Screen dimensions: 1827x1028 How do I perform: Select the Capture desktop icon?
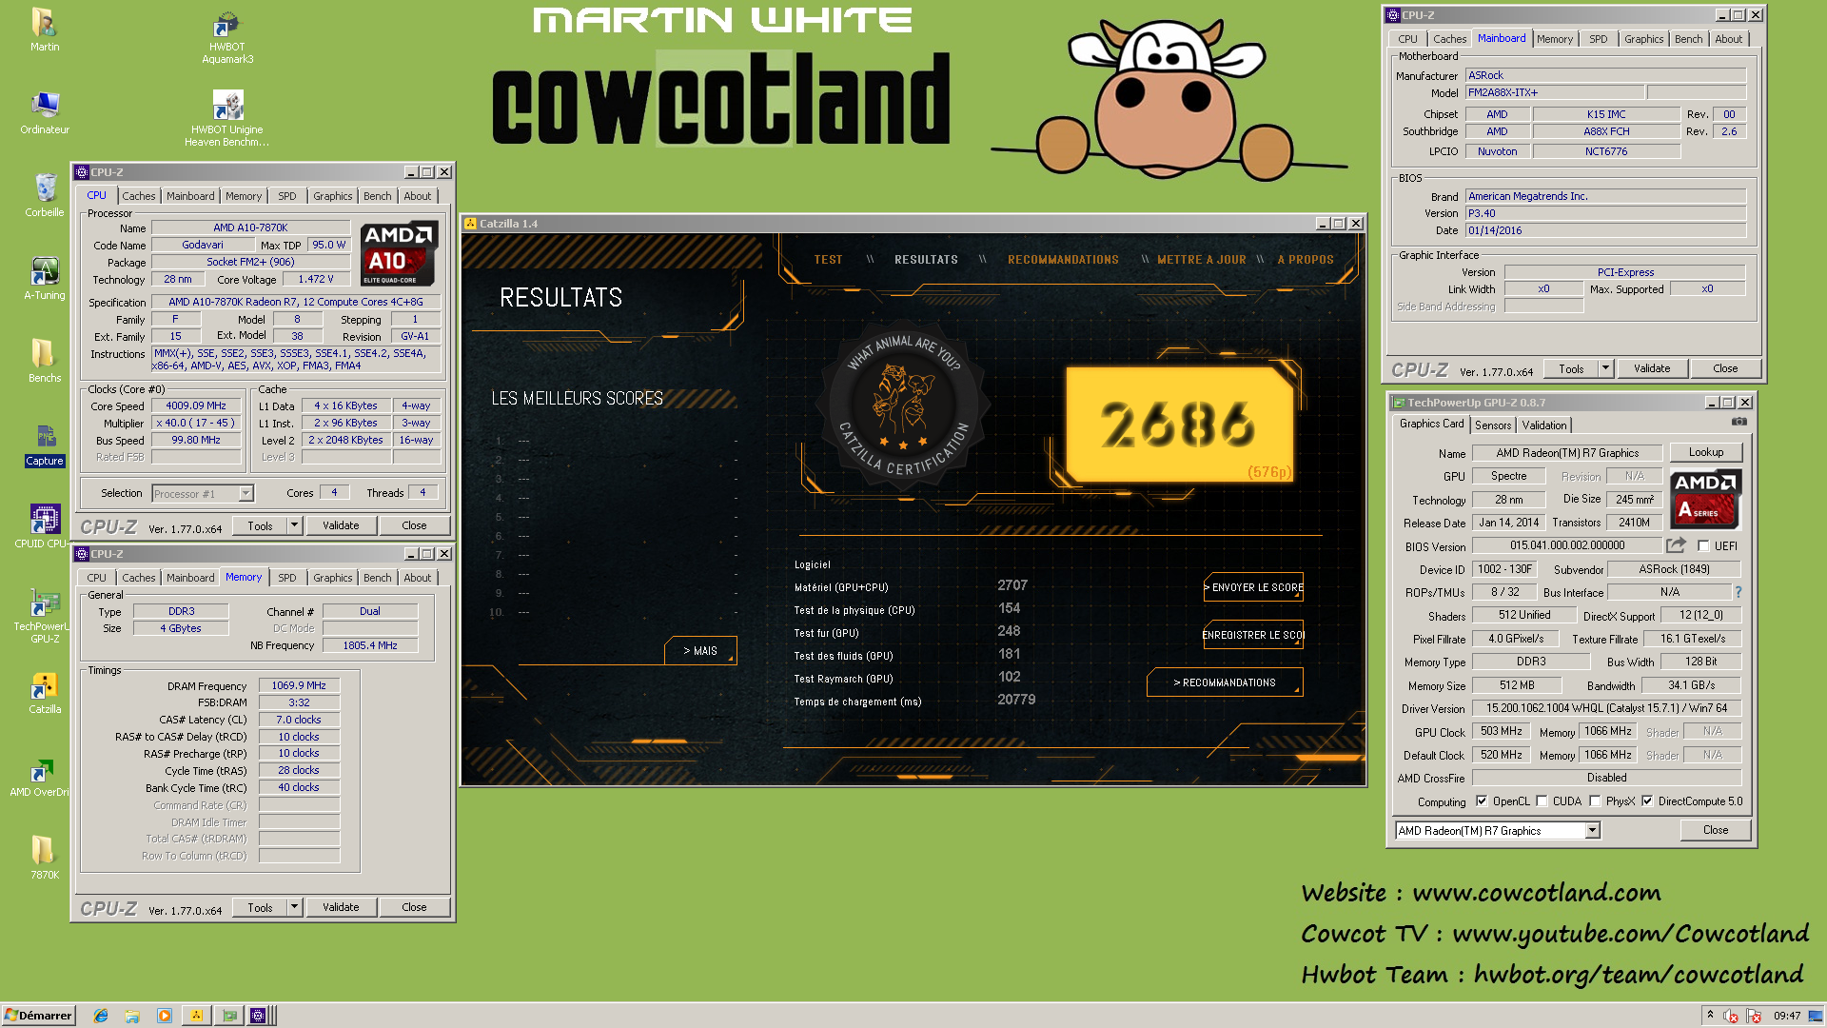(x=44, y=444)
